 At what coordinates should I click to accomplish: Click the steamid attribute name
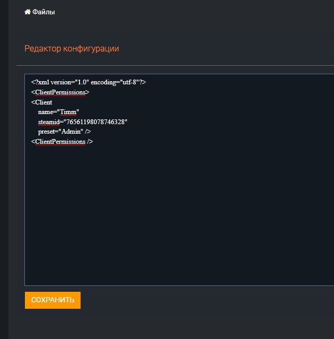[49, 122]
